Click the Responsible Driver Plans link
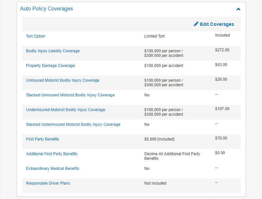This screenshot has width=262, height=199. click(x=48, y=183)
